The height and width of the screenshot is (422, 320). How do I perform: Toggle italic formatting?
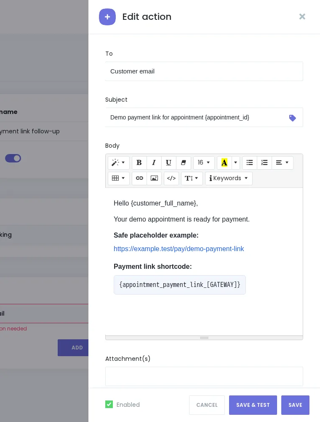154,162
